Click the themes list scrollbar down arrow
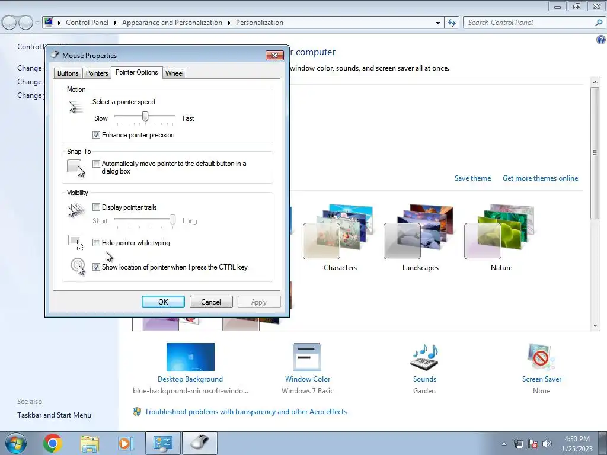The image size is (607, 455). tap(595, 326)
